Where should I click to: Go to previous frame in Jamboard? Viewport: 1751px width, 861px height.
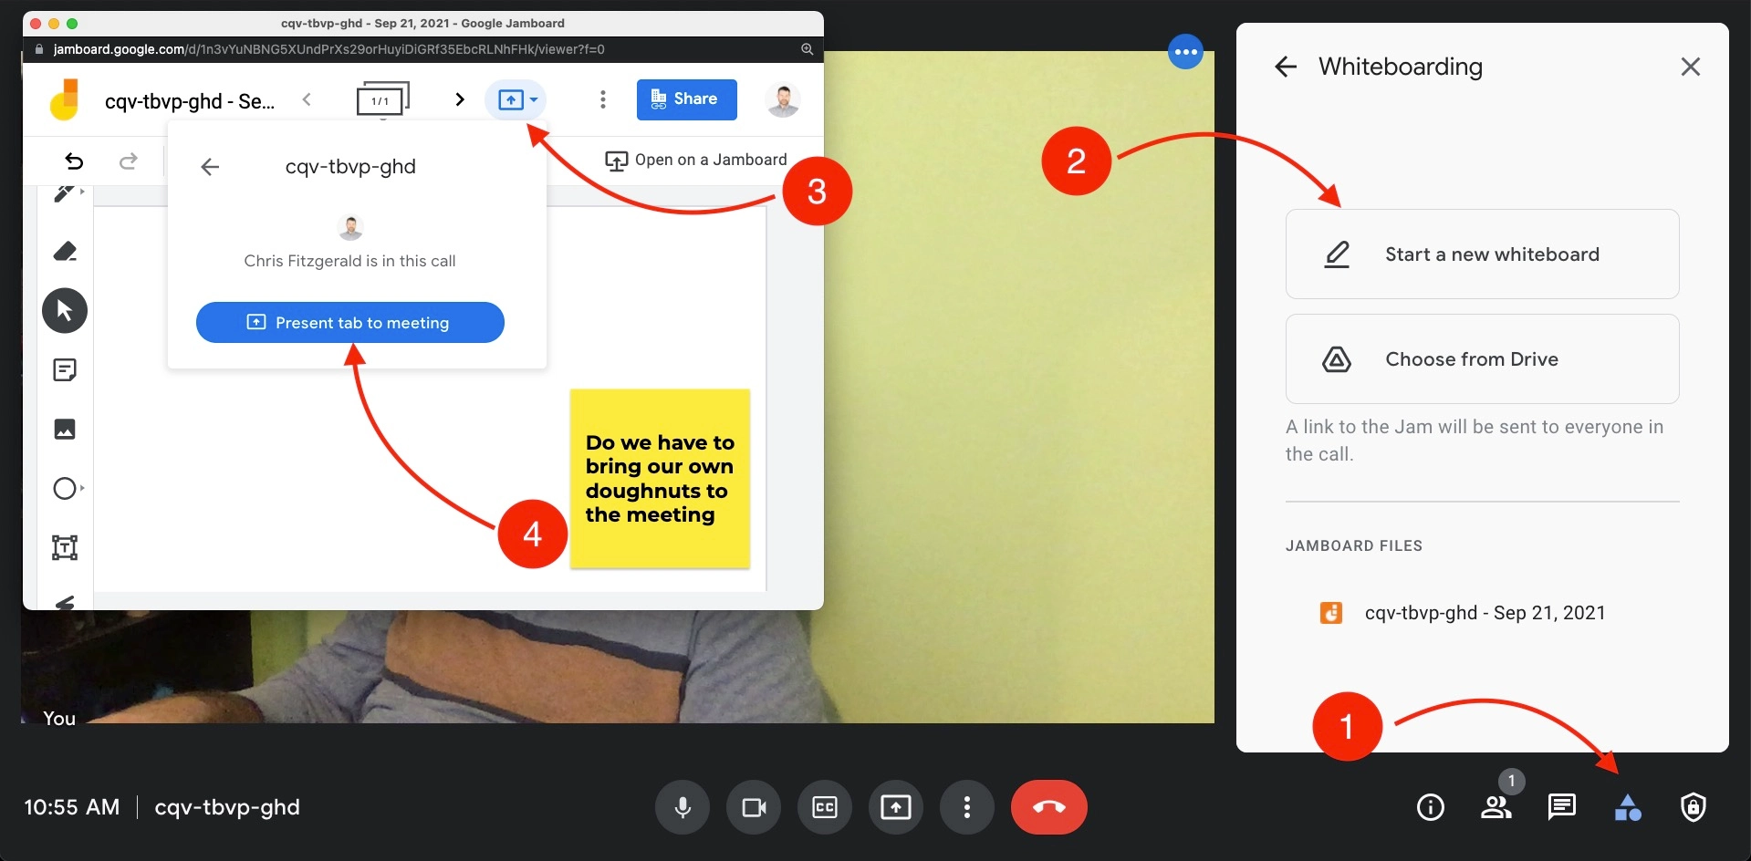click(x=307, y=99)
